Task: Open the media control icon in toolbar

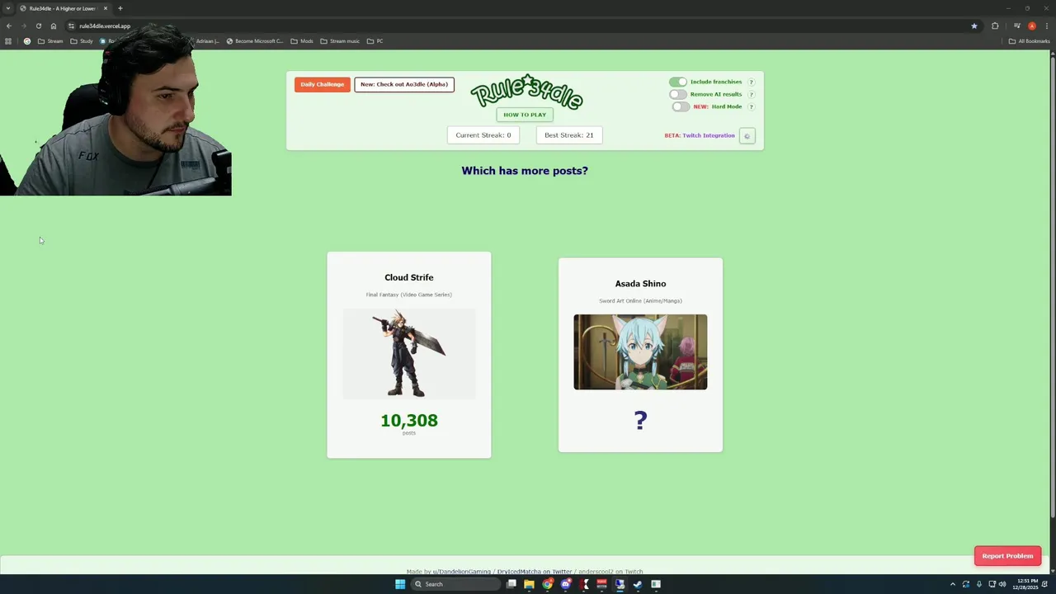Action: 1017,26
